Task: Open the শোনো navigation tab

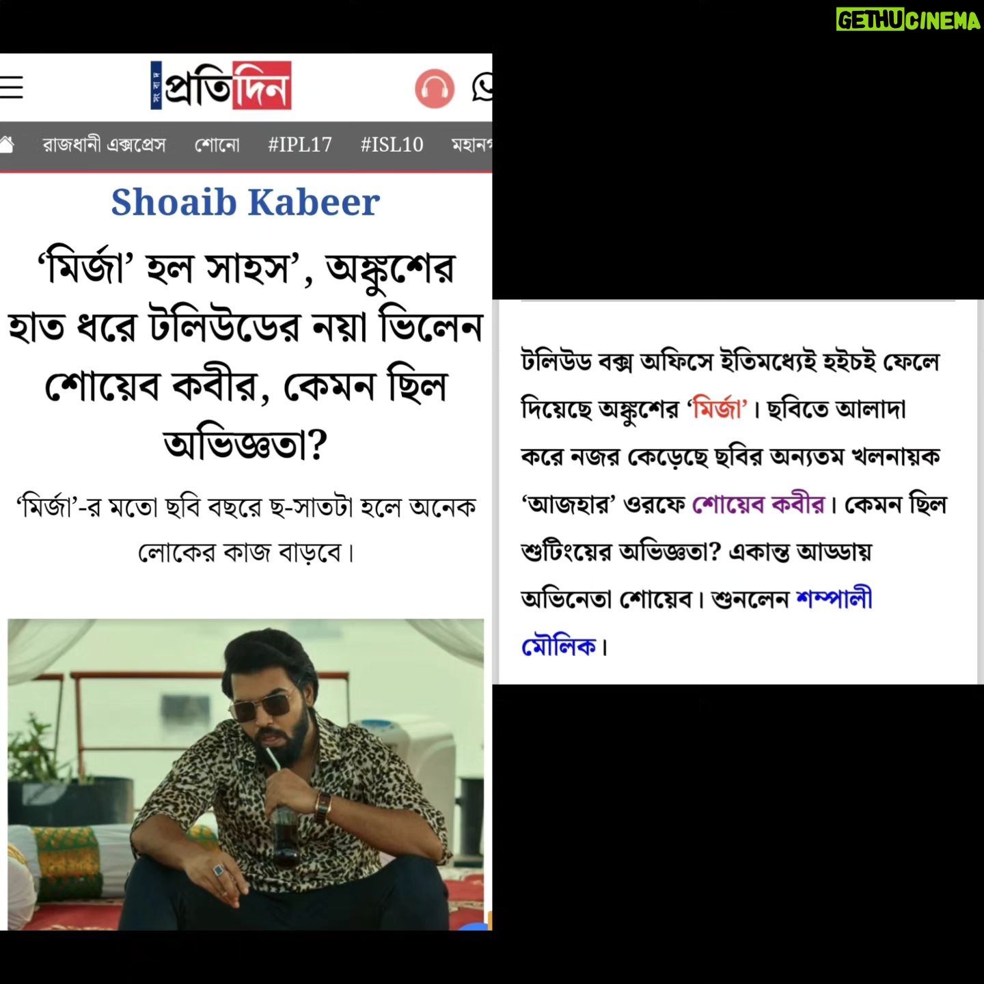Action: 217,145
